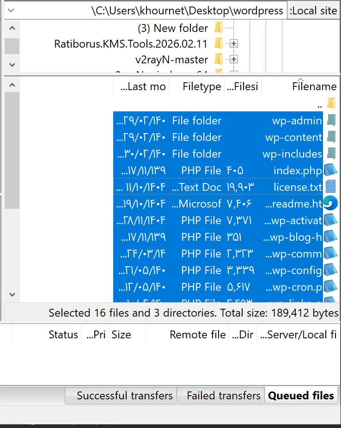Image resolution: width=341 pixels, height=428 pixels.
Task: Click the file list scroll down arrow
Action: (12, 294)
